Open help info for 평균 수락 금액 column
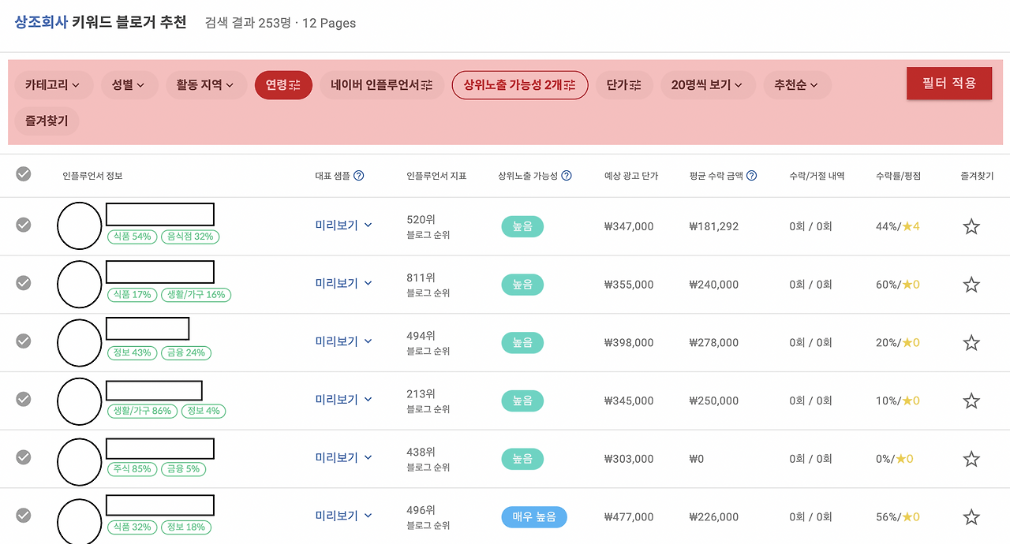The image size is (1010, 544). [752, 176]
